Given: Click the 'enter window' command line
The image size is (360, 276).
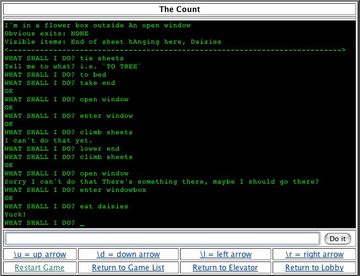Looking at the screenshot, I should [x=68, y=116].
